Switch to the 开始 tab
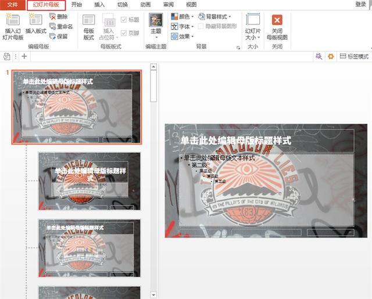The width and height of the screenshot is (372, 299). point(76,5)
